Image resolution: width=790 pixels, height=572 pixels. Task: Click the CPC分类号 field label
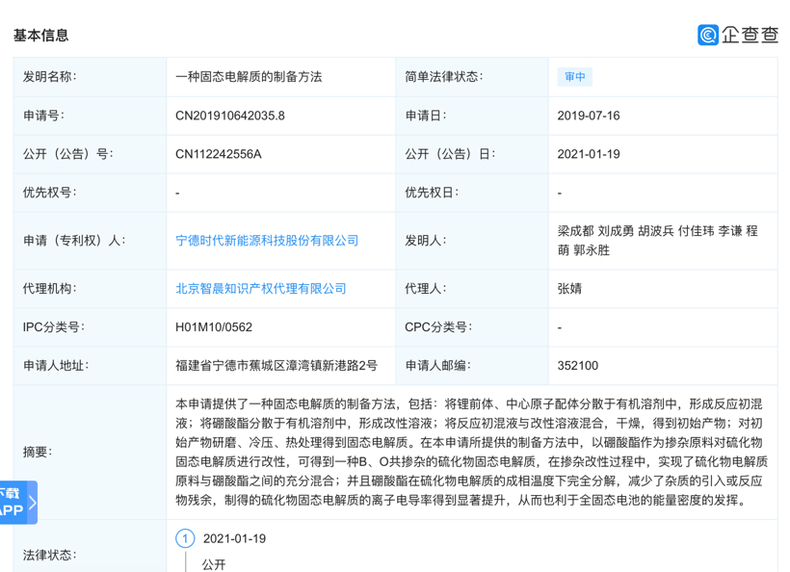click(438, 327)
